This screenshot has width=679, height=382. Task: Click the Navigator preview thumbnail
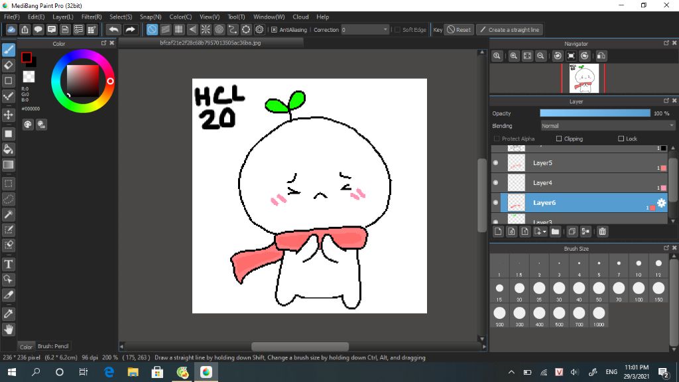(584, 78)
